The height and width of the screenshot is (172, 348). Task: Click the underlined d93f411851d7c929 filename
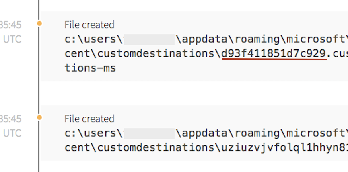(x=274, y=53)
